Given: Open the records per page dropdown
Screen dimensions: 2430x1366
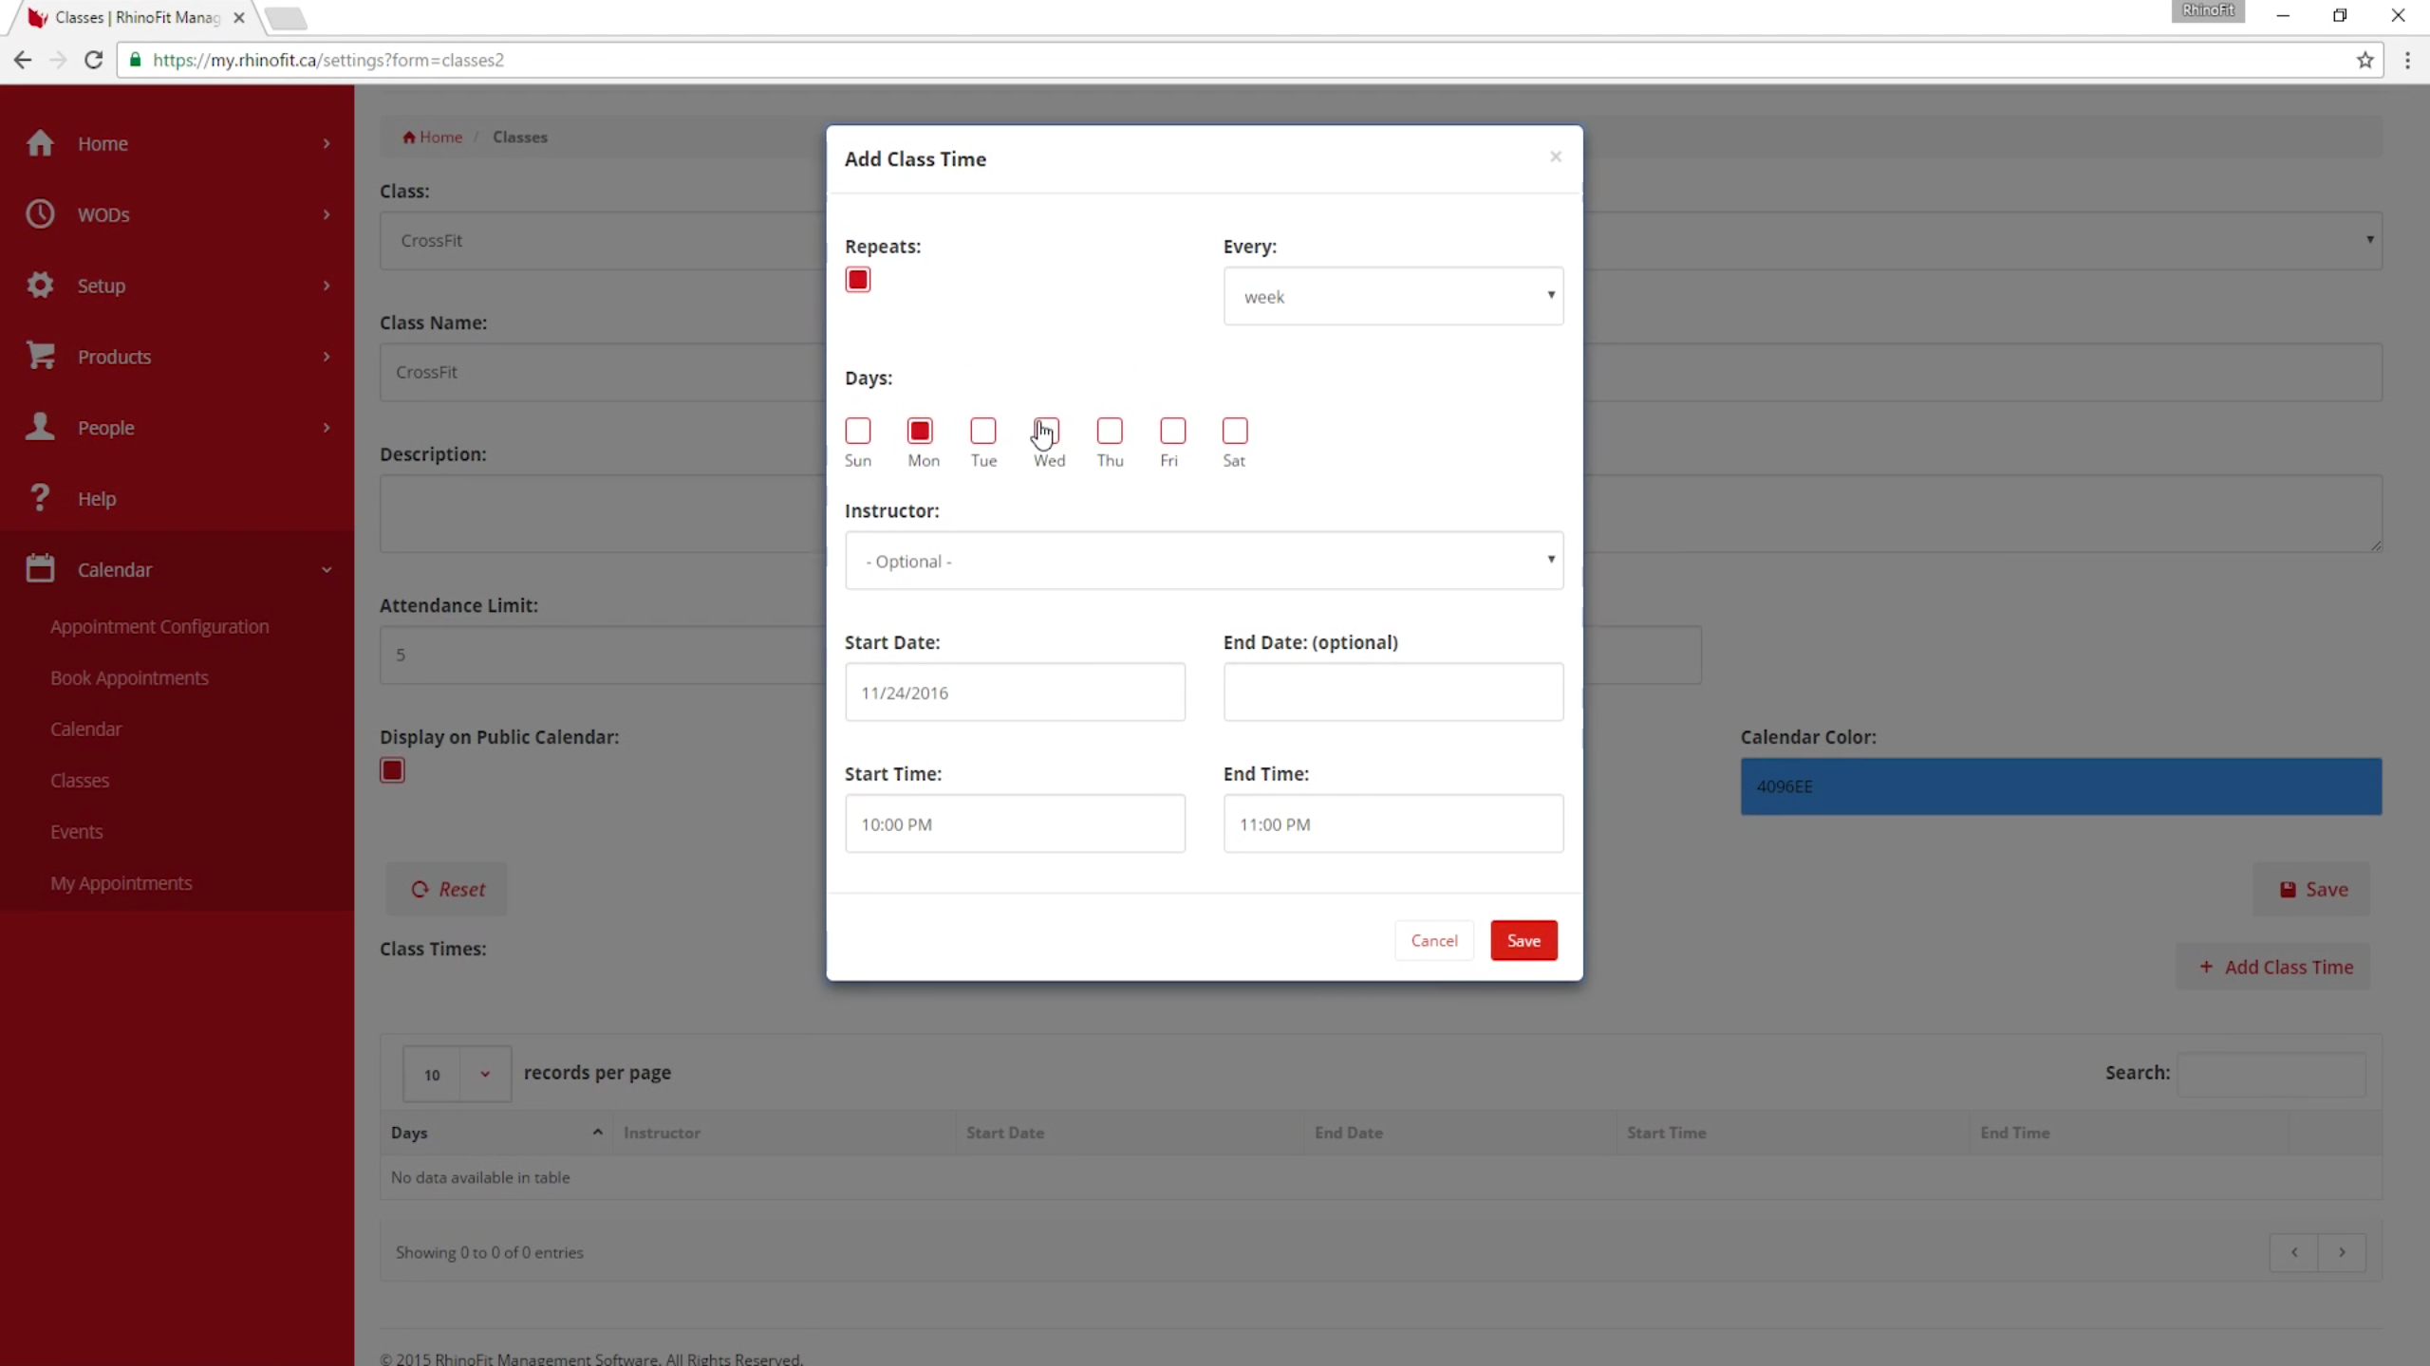Looking at the screenshot, I should tap(457, 1074).
